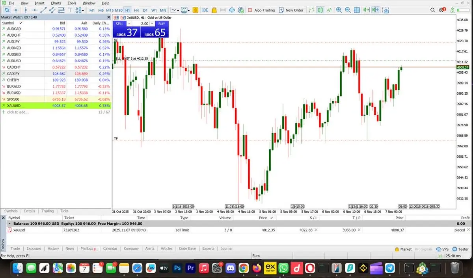Pick the Fibonacci retracement tool
Screen dimensions: 473x278
point(62,10)
